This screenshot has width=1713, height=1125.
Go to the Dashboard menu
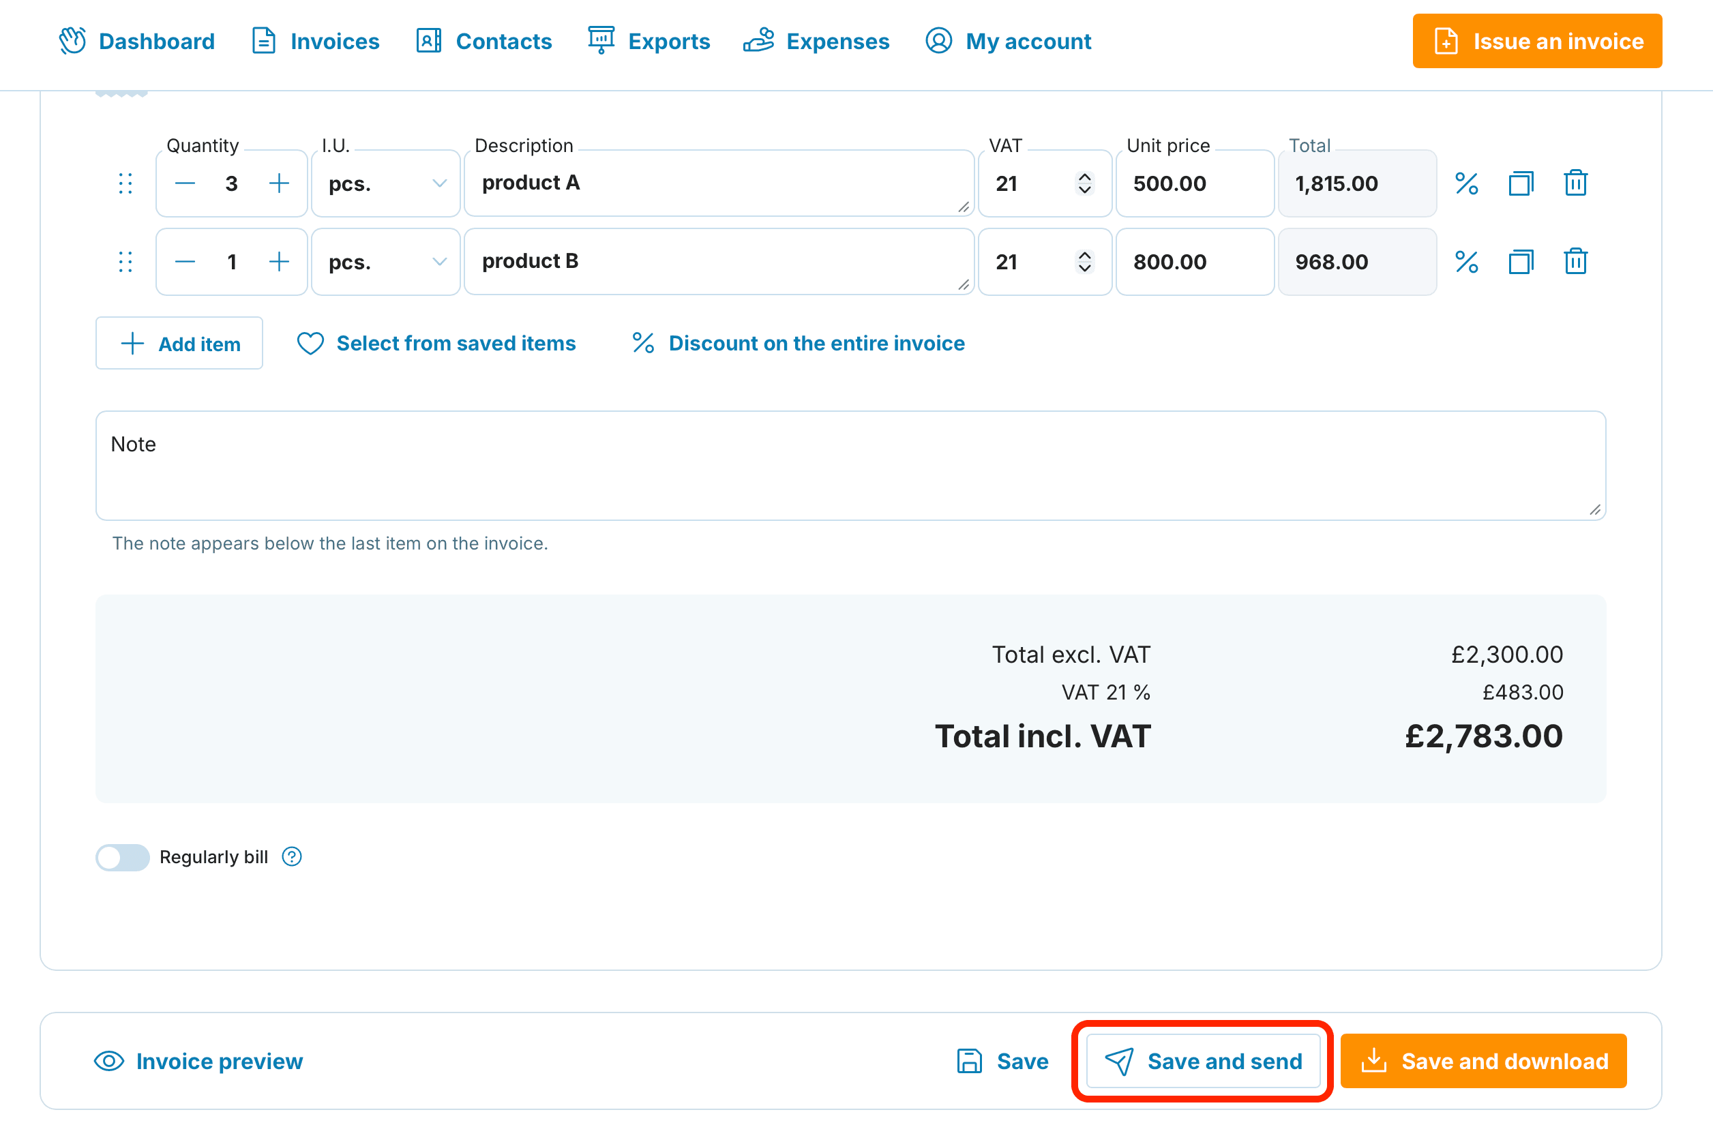137,41
